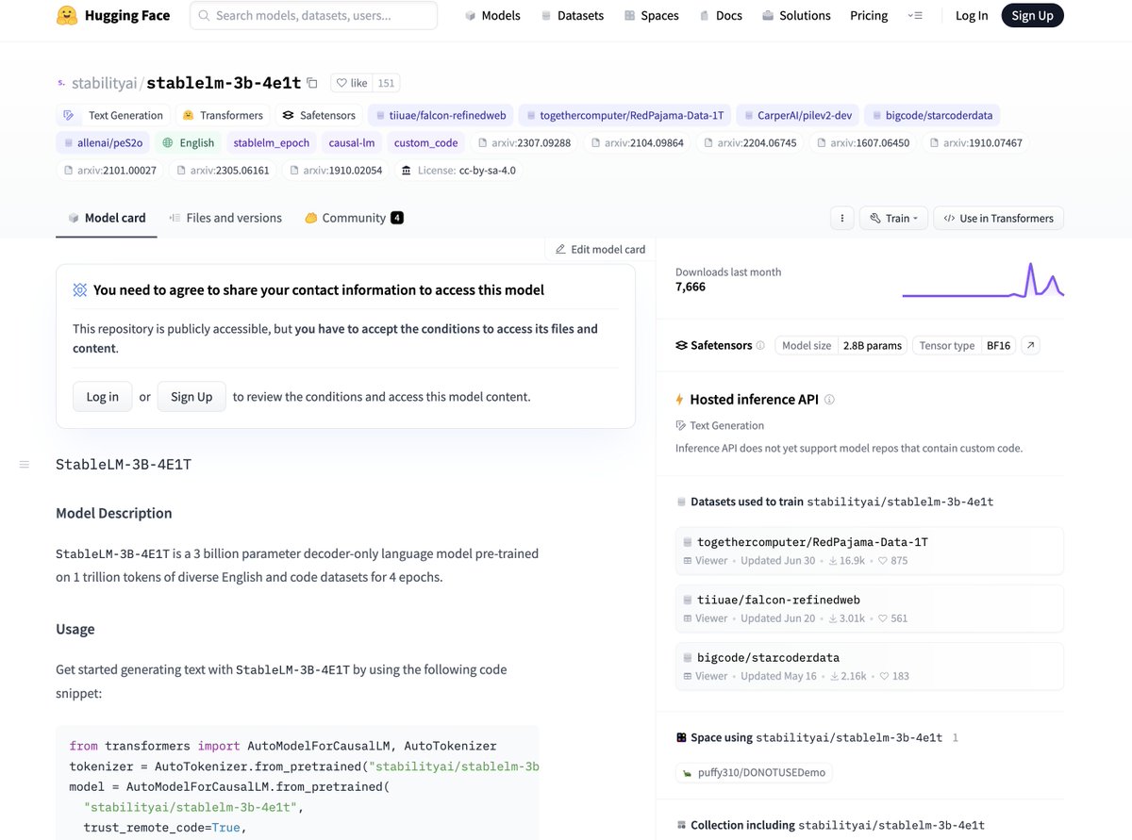Copy model name with the copy icon
The width and height of the screenshot is (1132, 840).
[x=312, y=83]
